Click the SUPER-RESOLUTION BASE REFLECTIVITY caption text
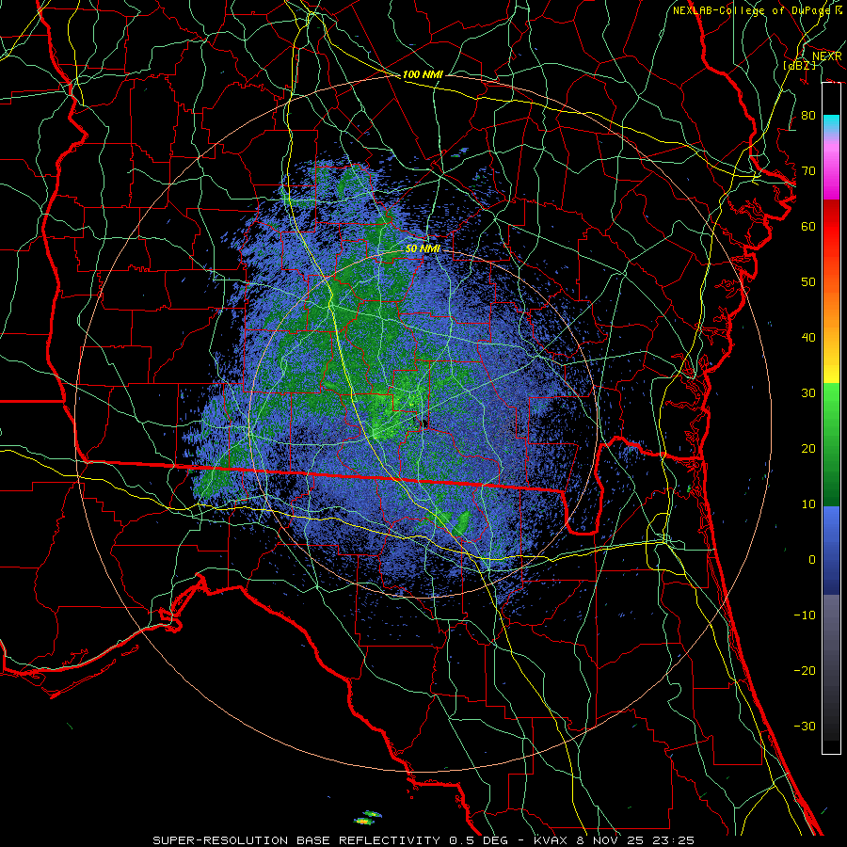Image resolution: width=847 pixels, height=847 pixels. [x=296, y=840]
